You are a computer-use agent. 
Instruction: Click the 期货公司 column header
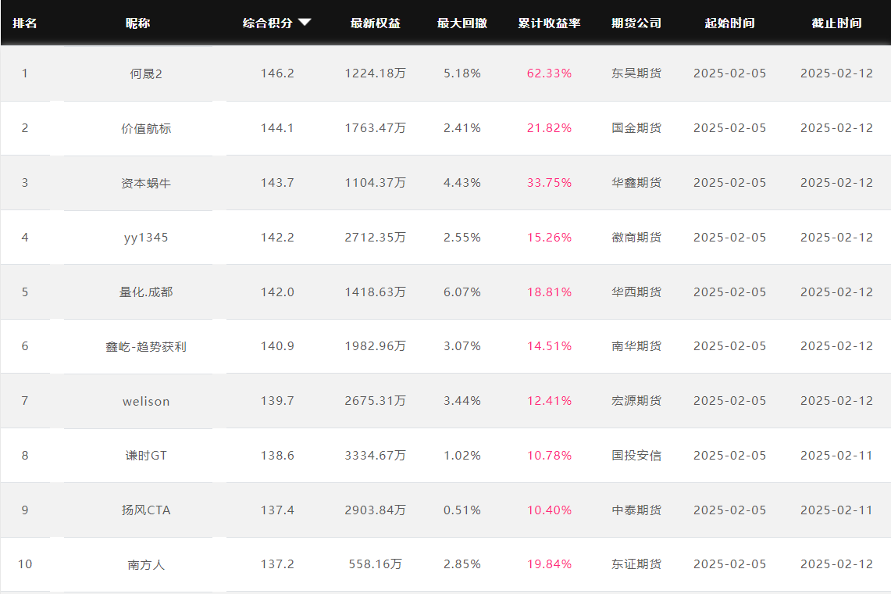[x=636, y=23]
